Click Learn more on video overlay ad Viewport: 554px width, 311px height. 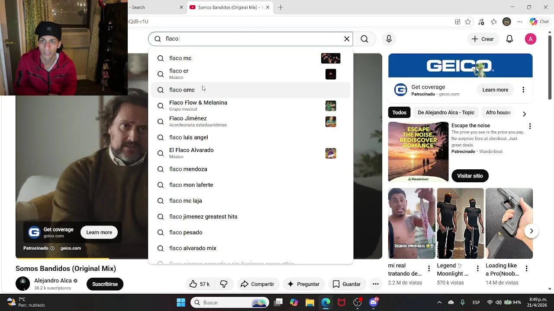[99, 232]
